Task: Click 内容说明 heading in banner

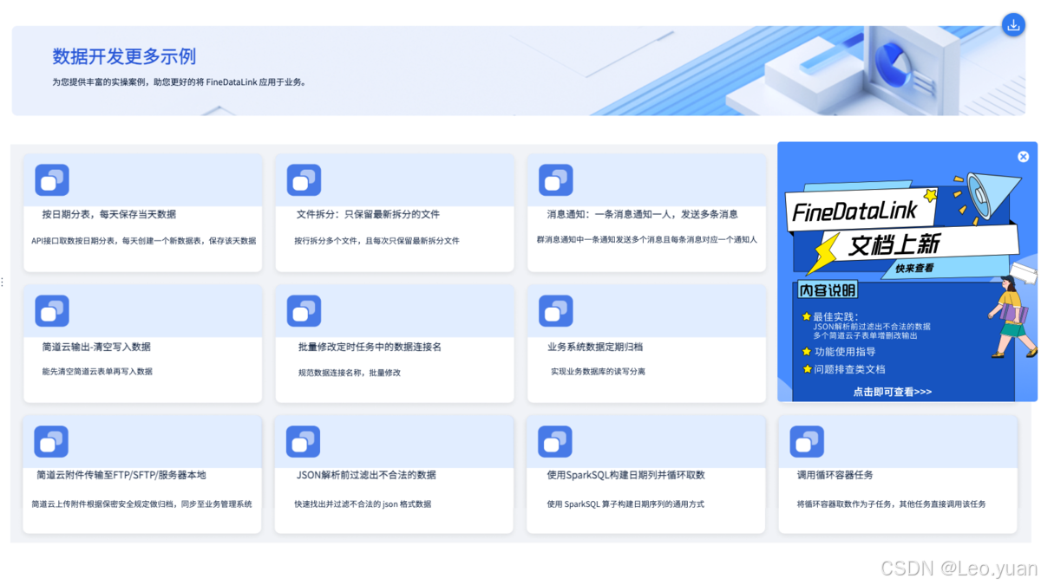Action: [828, 290]
